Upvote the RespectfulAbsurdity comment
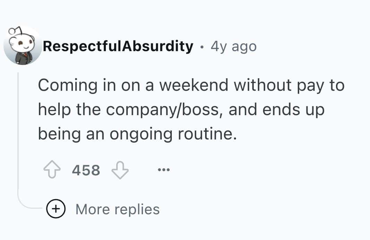The width and height of the screenshot is (370, 240). 52,170
